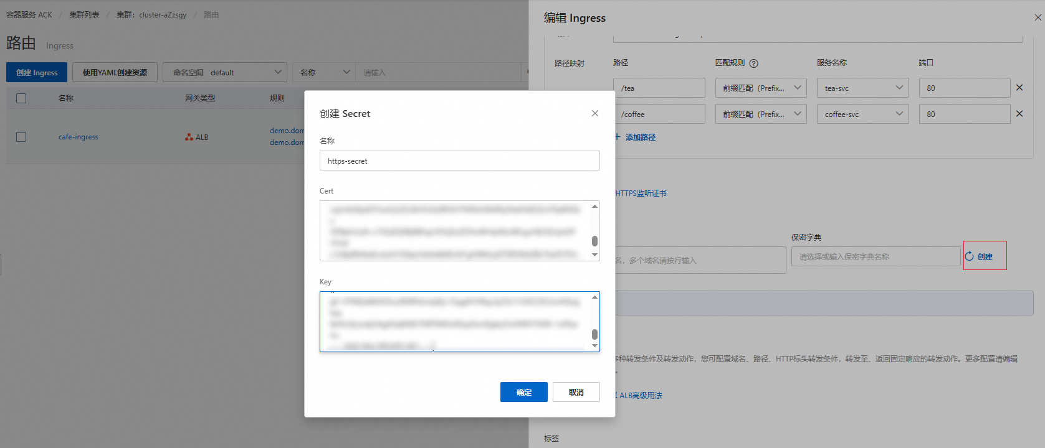Click the port field in tea-svc row

pyautogui.click(x=965, y=88)
